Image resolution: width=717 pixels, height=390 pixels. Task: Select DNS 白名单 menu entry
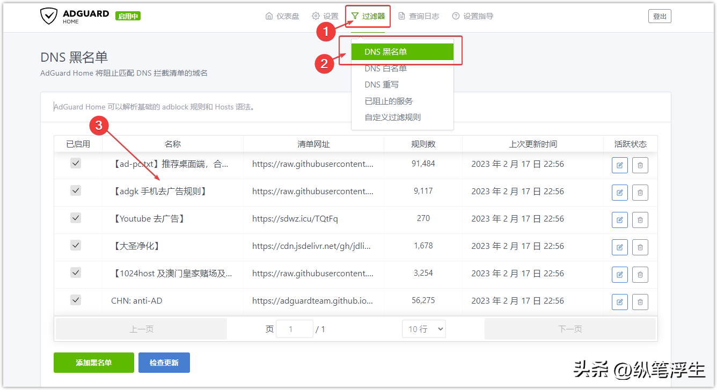[x=403, y=68]
